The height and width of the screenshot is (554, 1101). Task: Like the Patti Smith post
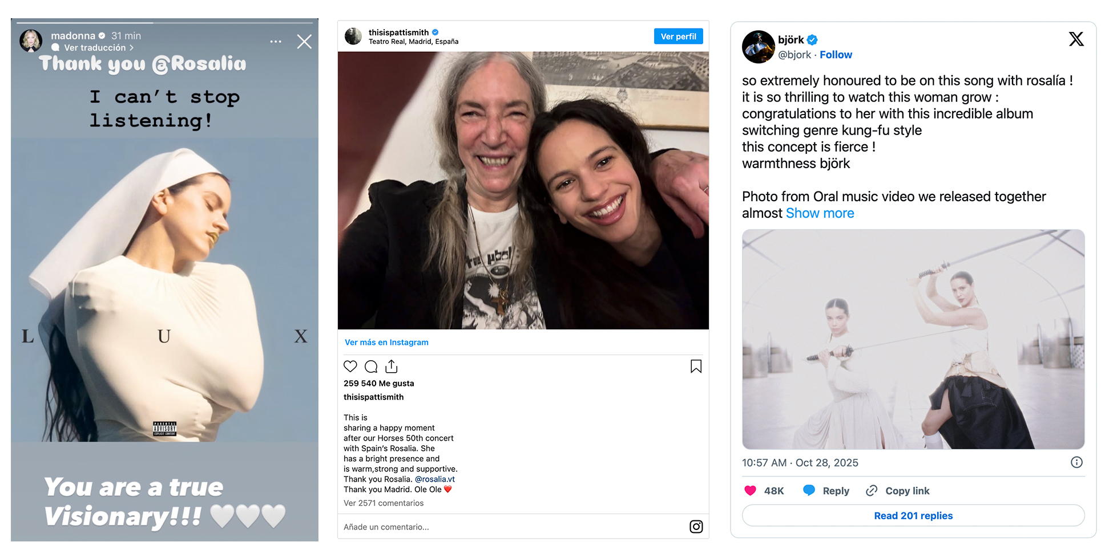pyautogui.click(x=350, y=366)
